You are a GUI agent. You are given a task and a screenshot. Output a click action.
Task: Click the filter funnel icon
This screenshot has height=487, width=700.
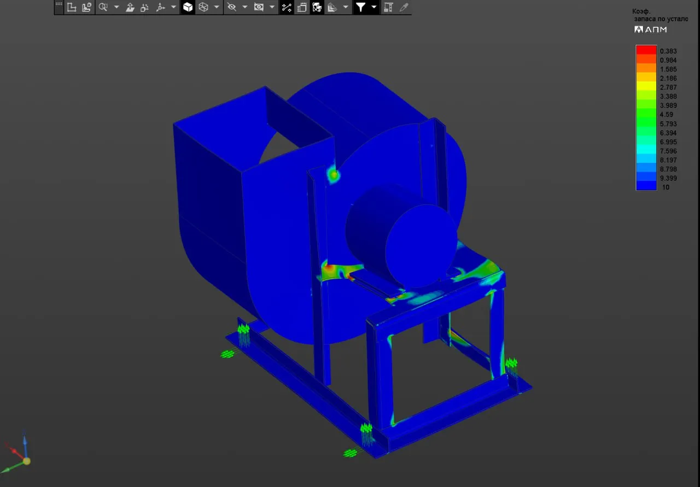tap(360, 7)
